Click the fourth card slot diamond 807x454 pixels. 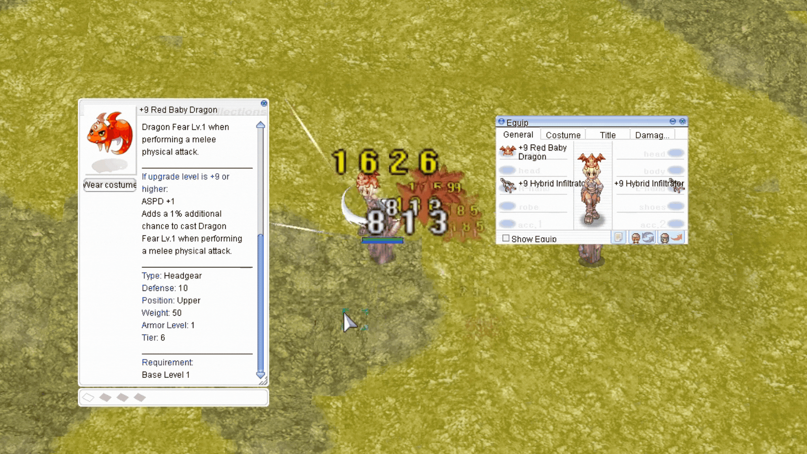pyautogui.click(x=140, y=398)
